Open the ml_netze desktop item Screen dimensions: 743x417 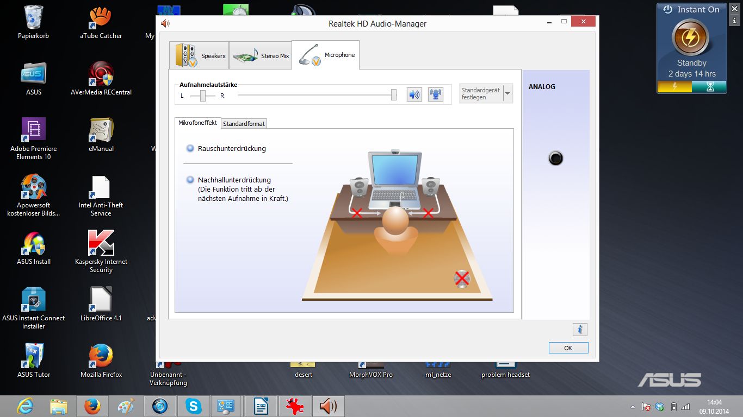coord(438,370)
